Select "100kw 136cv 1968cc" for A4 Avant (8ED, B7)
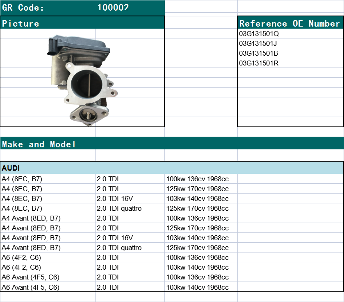The width and height of the screenshot is (344, 302). coord(198,219)
